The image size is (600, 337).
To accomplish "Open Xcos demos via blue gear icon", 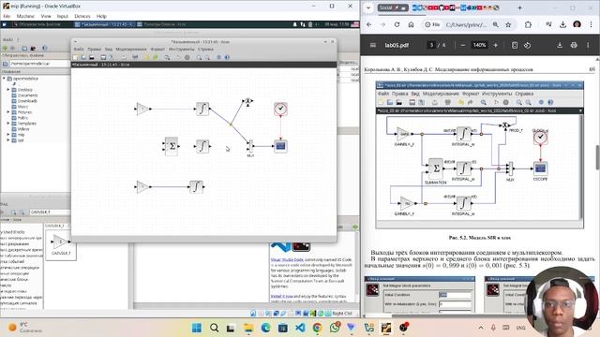I will pos(218,57).
